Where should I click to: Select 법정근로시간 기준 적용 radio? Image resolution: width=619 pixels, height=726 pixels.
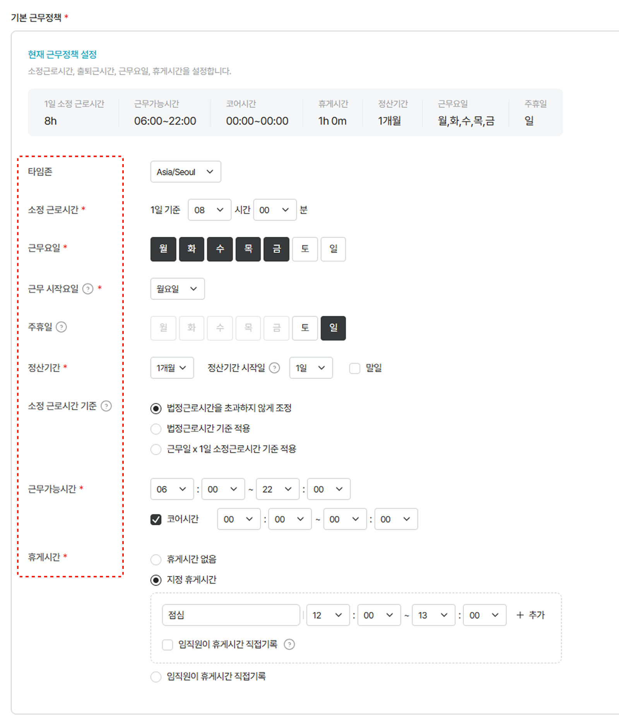click(156, 429)
